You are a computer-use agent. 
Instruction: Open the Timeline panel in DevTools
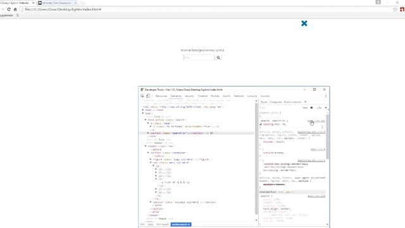202,96
